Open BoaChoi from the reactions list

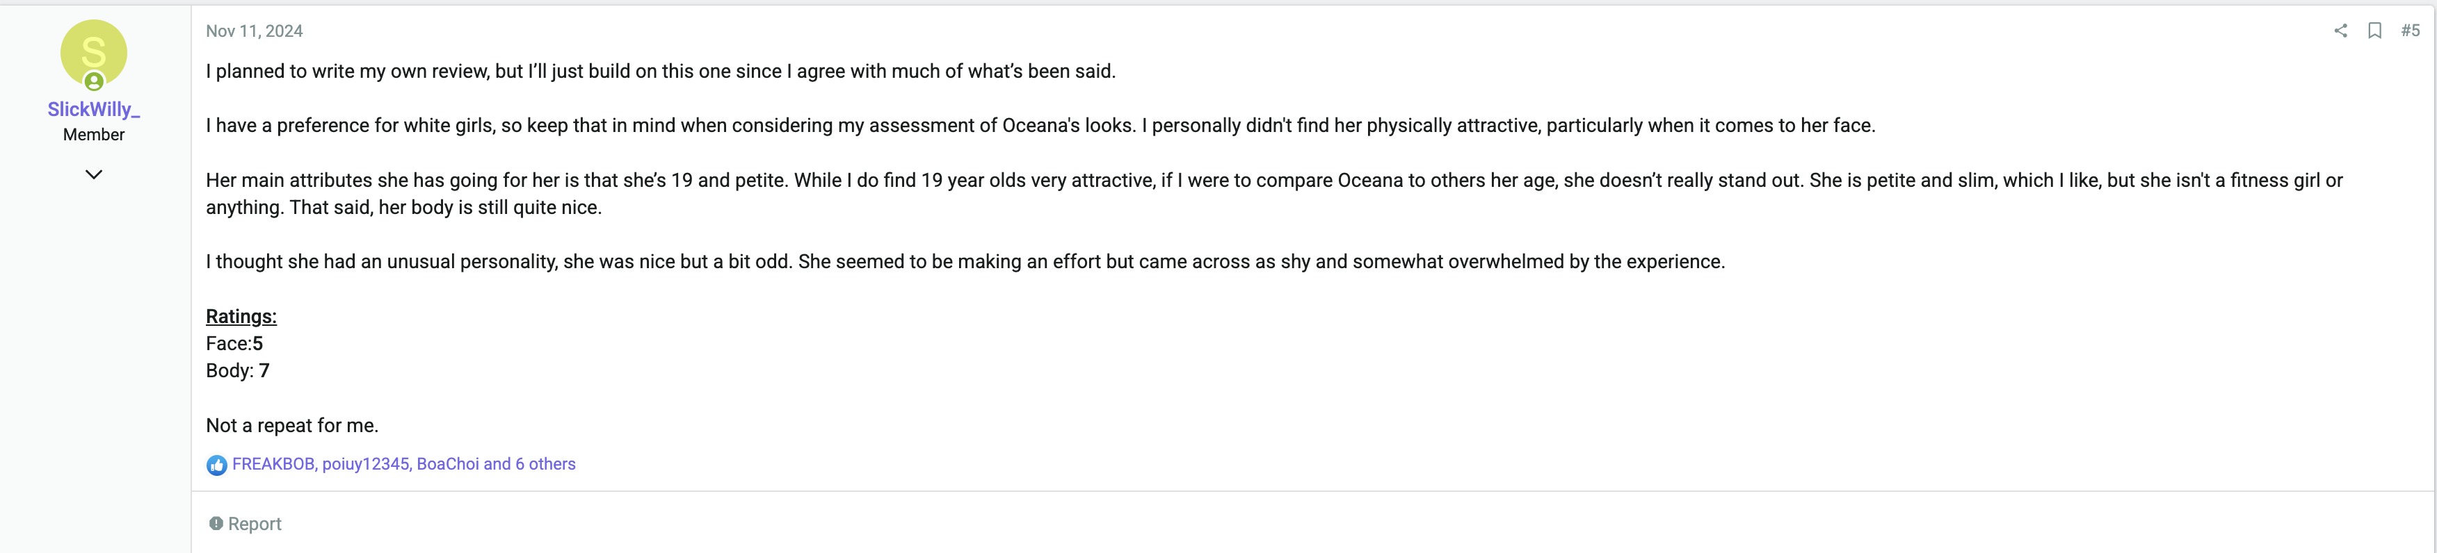447,464
